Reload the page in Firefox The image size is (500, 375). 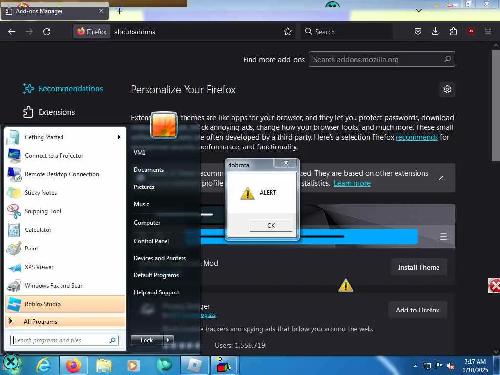(47, 32)
